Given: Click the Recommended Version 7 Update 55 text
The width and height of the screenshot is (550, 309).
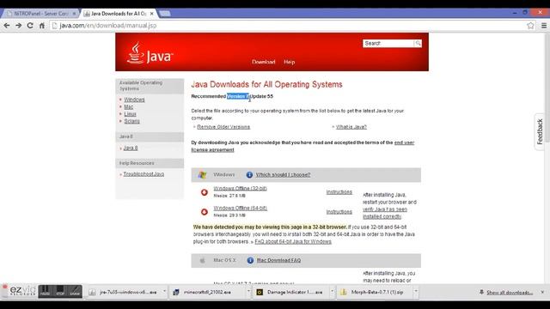Looking at the screenshot, I should [x=232, y=96].
